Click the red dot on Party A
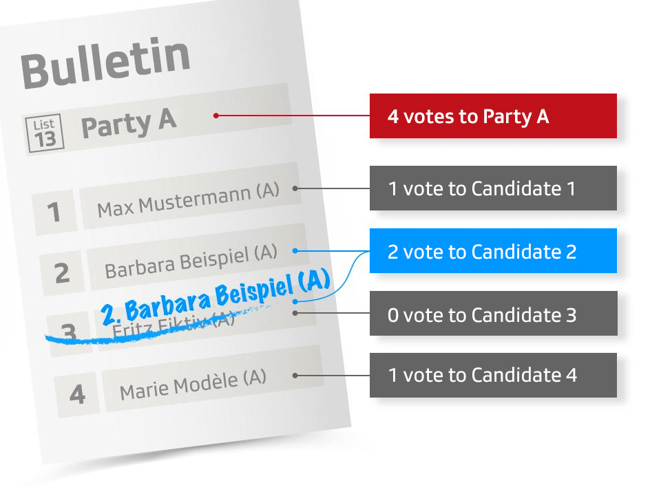Viewport: 650px width, 487px height. (x=216, y=116)
